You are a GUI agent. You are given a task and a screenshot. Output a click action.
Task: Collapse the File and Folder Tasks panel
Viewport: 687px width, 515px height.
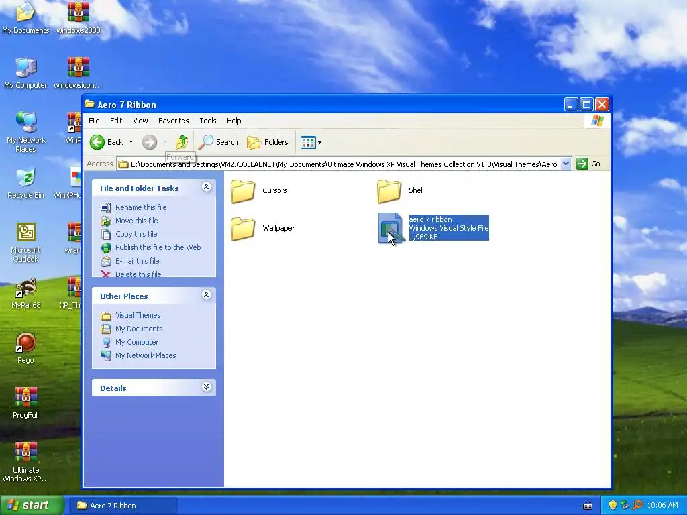[x=207, y=188]
